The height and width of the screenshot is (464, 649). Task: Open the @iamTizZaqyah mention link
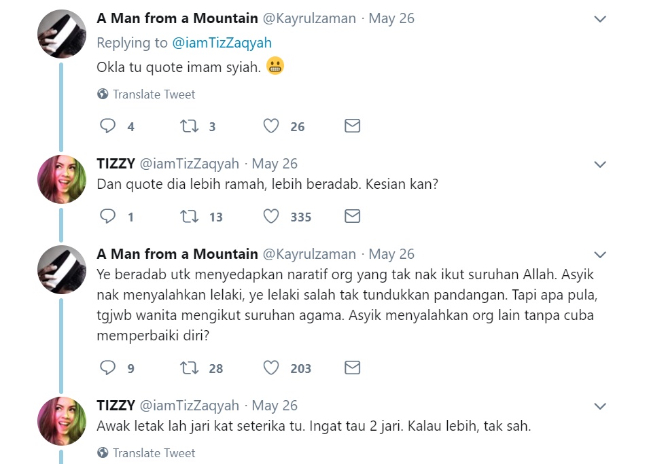pos(222,43)
